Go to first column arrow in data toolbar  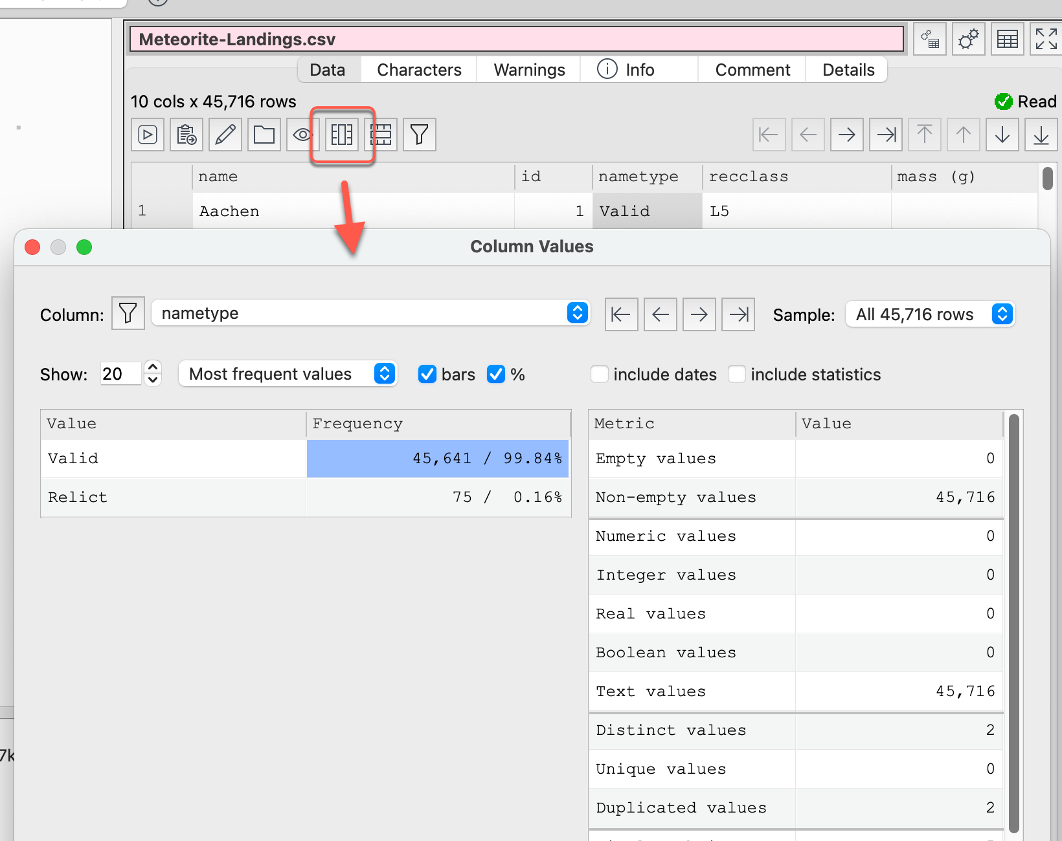point(769,135)
